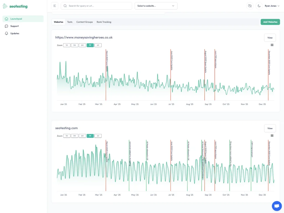Click the hide sensitive data eye icon
284x213 pixels.
[x=250, y=6]
